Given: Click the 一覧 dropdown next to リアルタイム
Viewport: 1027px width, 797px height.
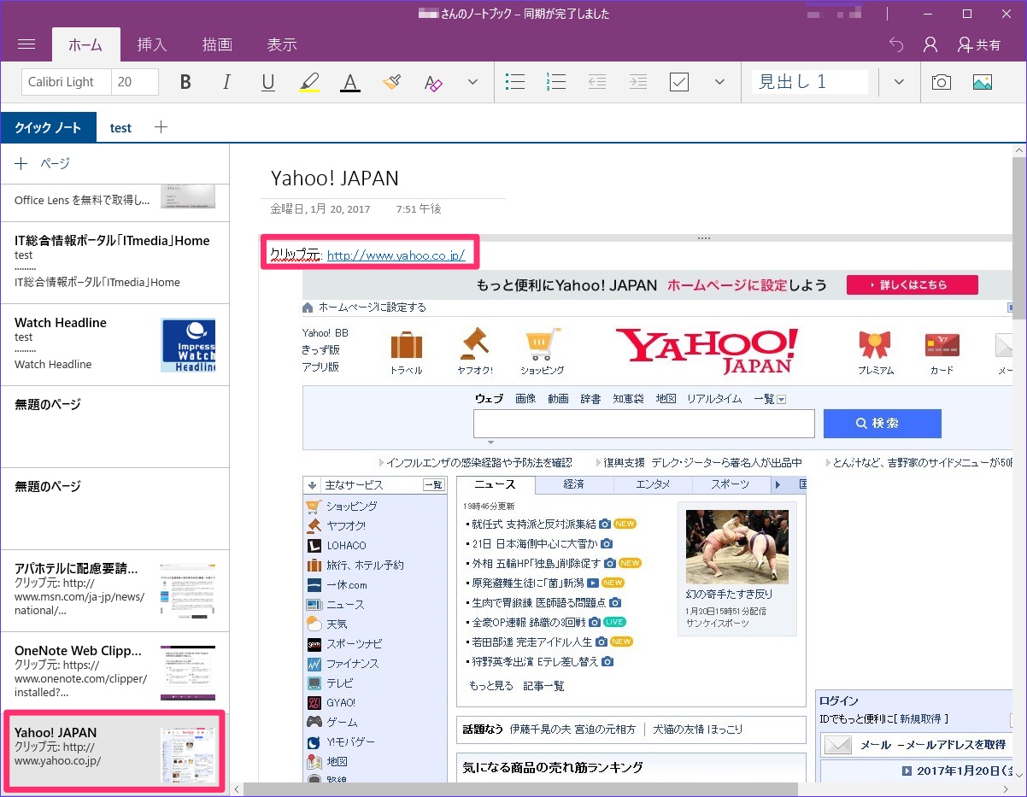Looking at the screenshot, I should [x=769, y=399].
